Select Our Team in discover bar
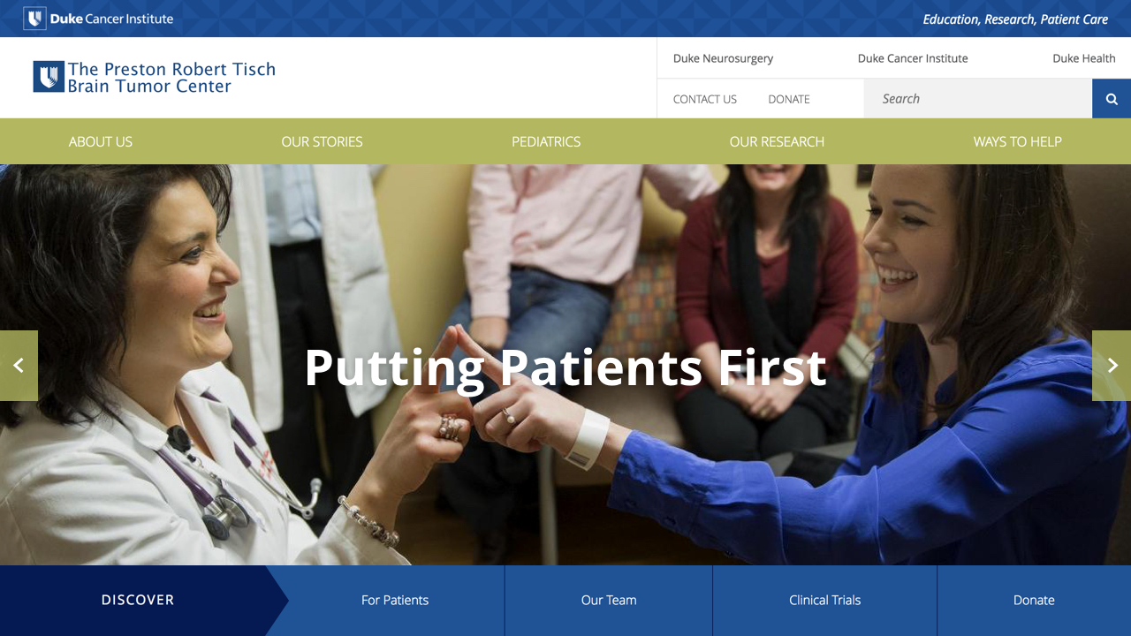The image size is (1131, 636). tap(609, 601)
